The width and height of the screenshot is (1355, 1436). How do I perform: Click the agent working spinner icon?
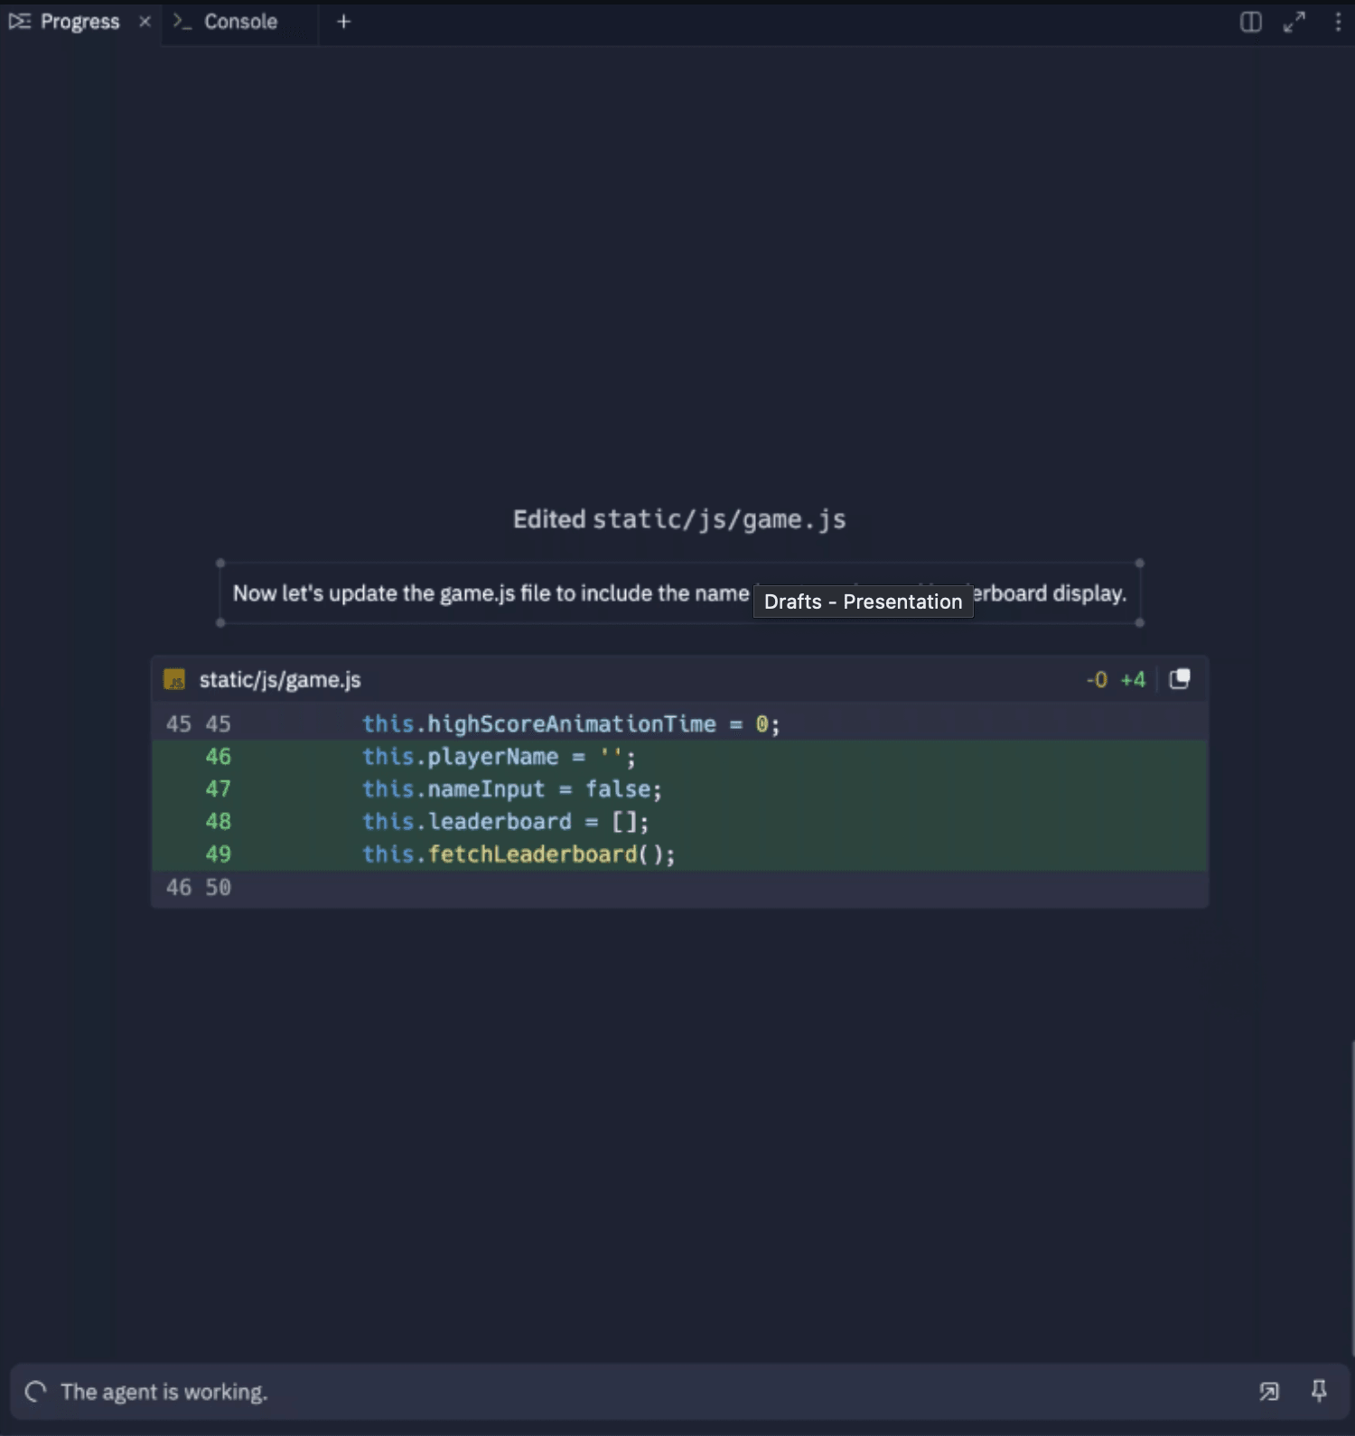(x=35, y=1392)
